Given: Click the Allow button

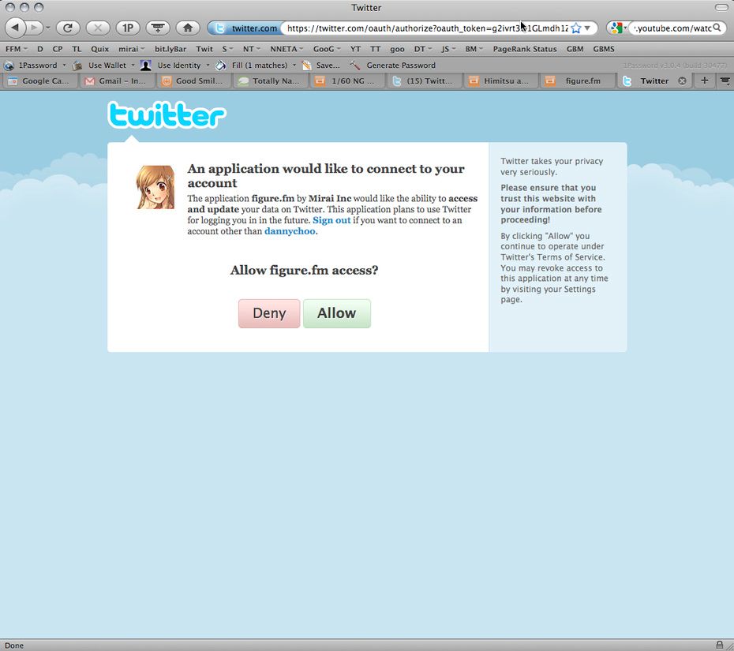Looking at the screenshot, I should 336,313.
